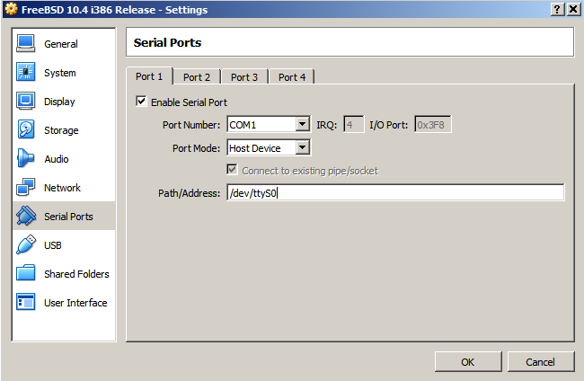Select the Network computers icon
The width and height of the screenshot is (584, 381).
click(x=26, y=187)
